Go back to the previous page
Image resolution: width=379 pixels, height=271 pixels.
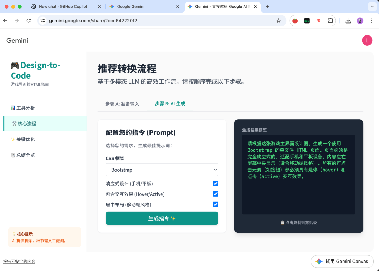point(5,21)
